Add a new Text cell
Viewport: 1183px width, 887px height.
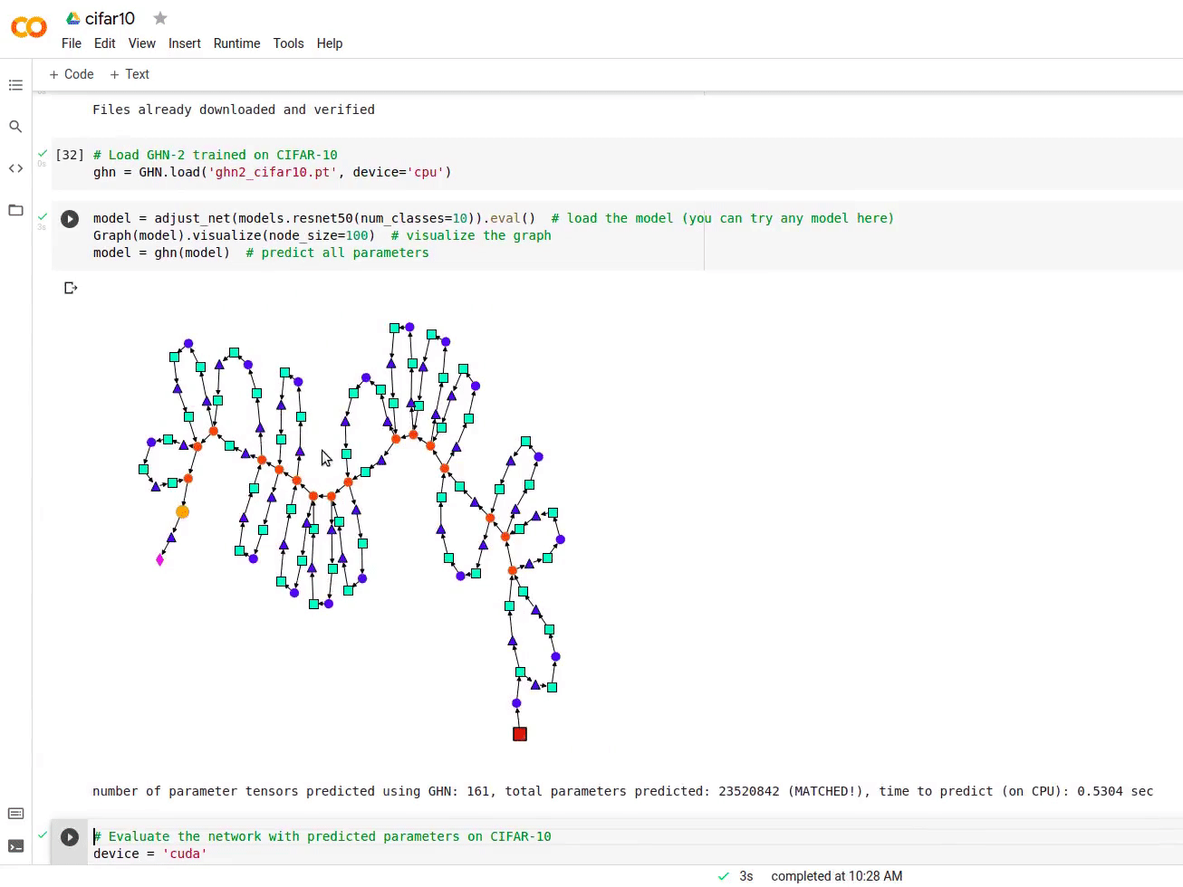pyautogui.click(x=130, y=74)
